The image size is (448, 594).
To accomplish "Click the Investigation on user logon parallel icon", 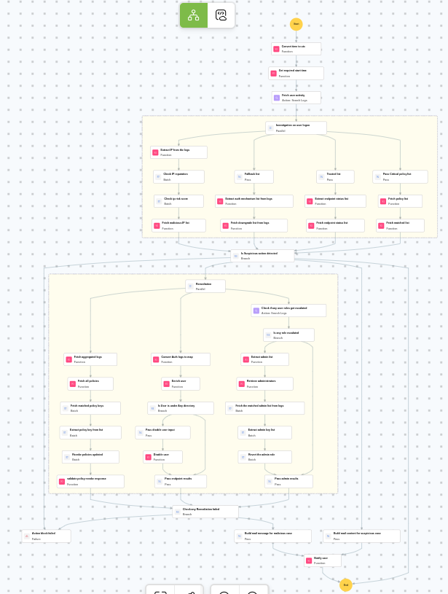I will click(x=271, y=128).
